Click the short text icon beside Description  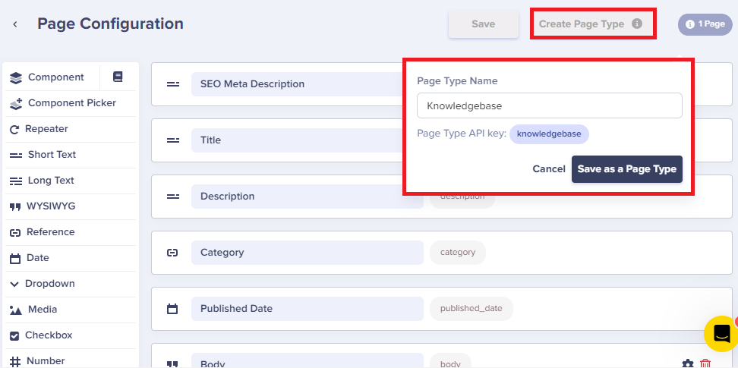point(173,197)
